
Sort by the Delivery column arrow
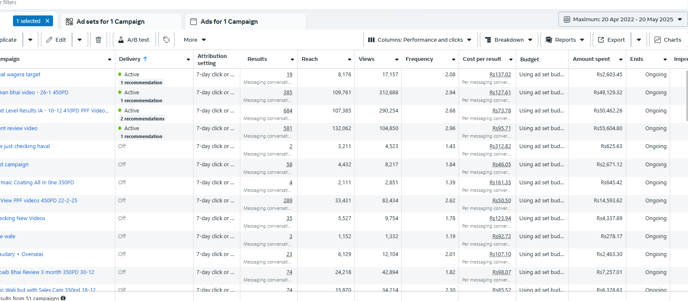click(145, 59)
